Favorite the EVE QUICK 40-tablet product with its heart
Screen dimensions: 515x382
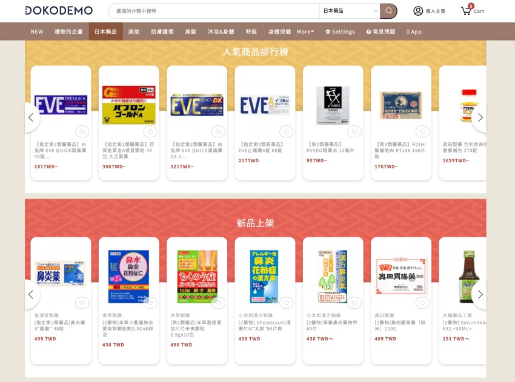pyautogui.click(x=82, y=131)
